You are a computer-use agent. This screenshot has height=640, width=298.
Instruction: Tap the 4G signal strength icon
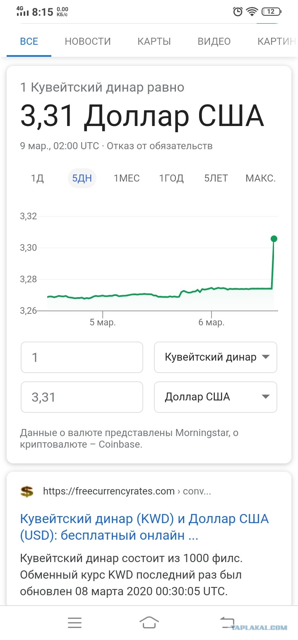22,12
